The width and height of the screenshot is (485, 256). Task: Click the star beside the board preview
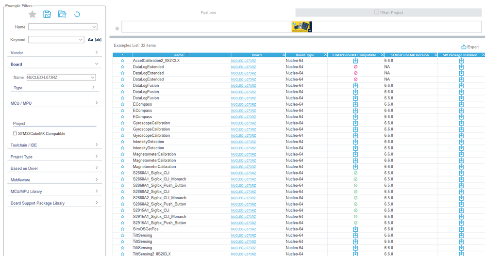click(x=117, y=29)
